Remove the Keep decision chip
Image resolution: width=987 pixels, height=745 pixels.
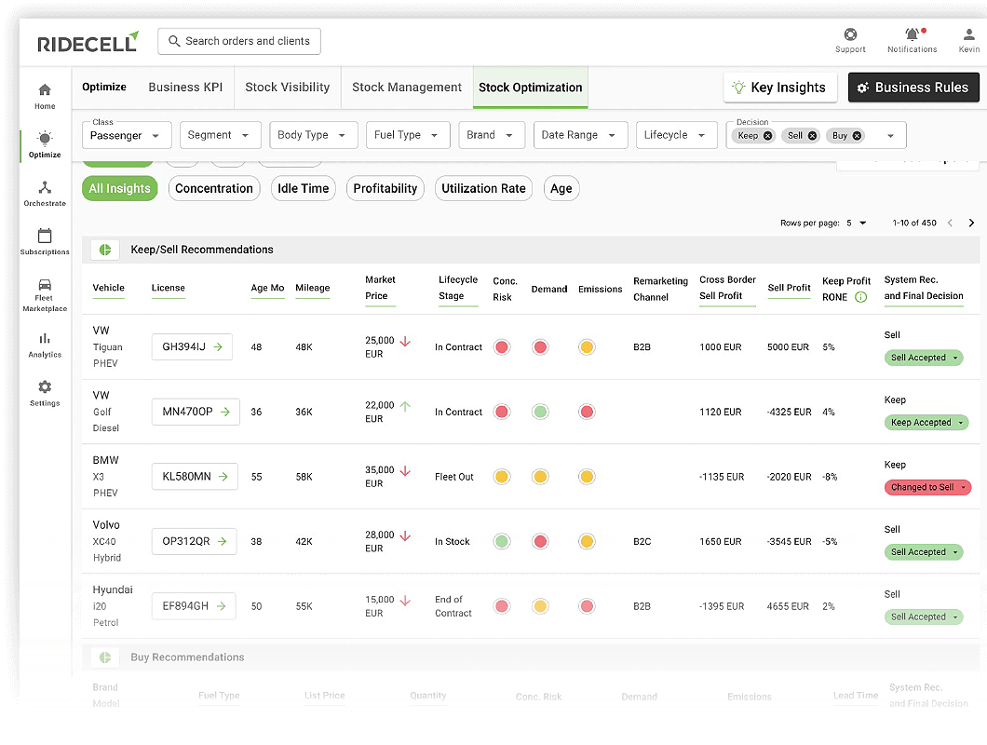[768, 135]
